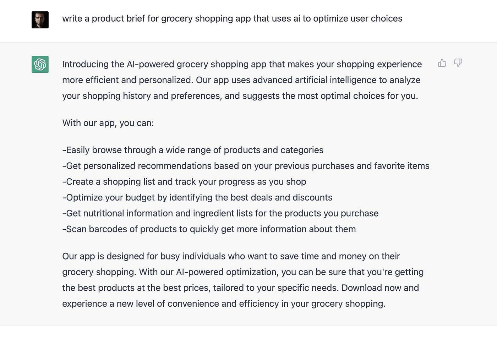Select the 'Create a shopping list' bullet

click(x=184, y=182)
